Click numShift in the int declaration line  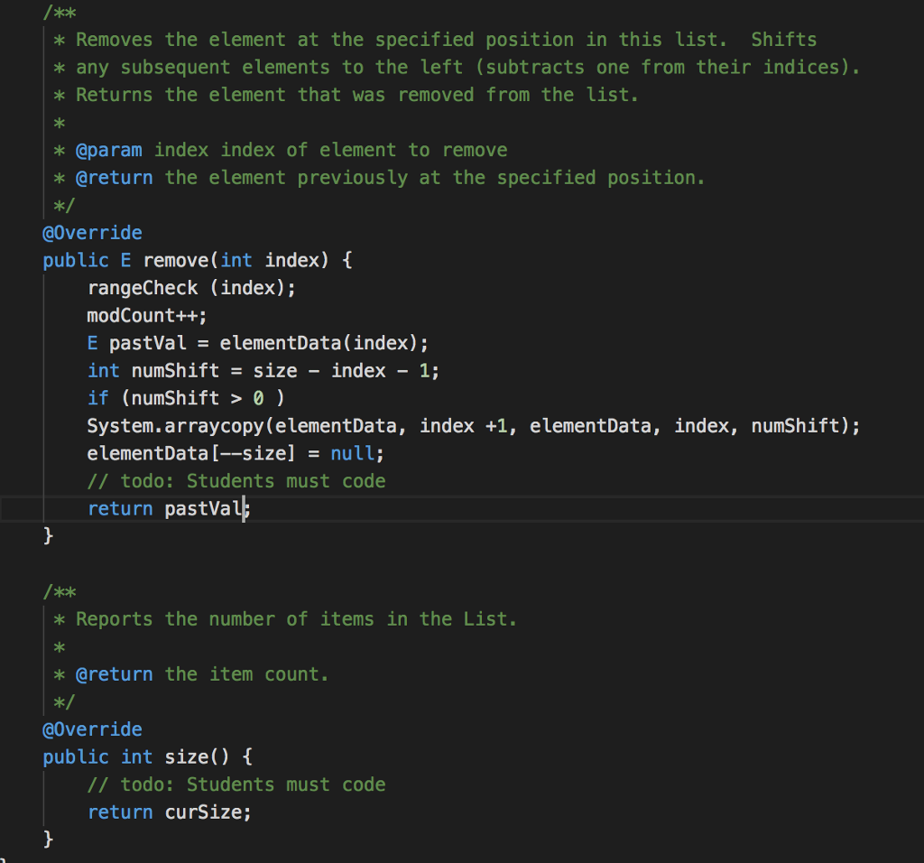175,370
